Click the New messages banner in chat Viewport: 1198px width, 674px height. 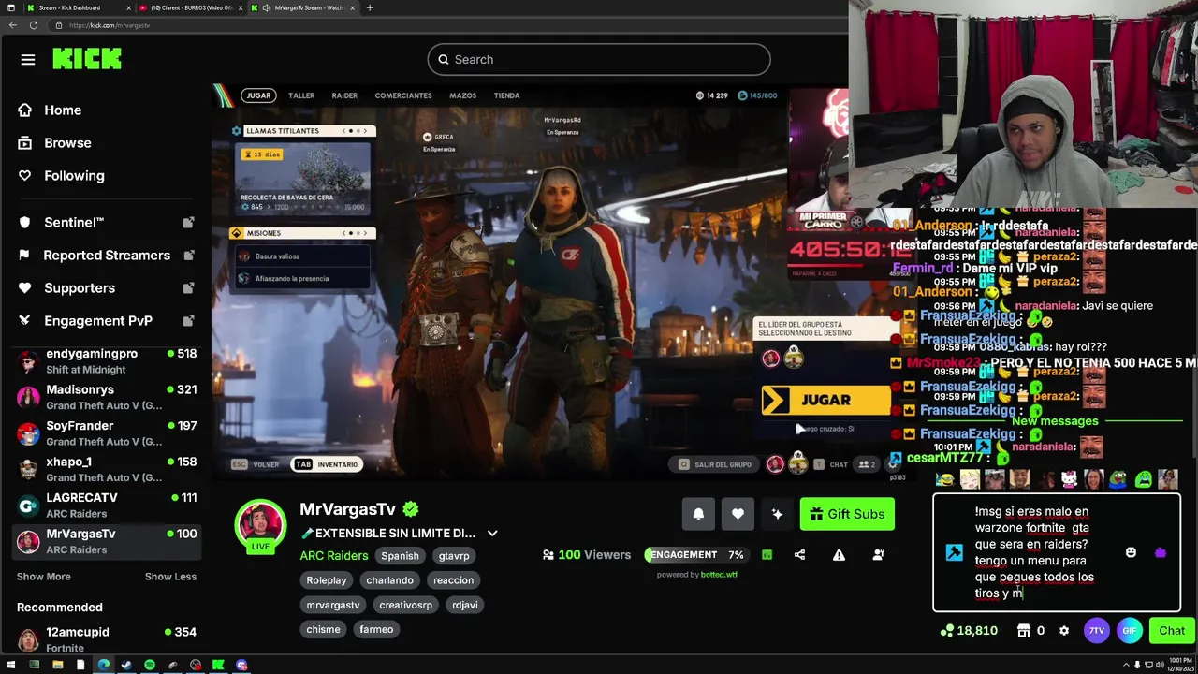[x=1055, y=421]
